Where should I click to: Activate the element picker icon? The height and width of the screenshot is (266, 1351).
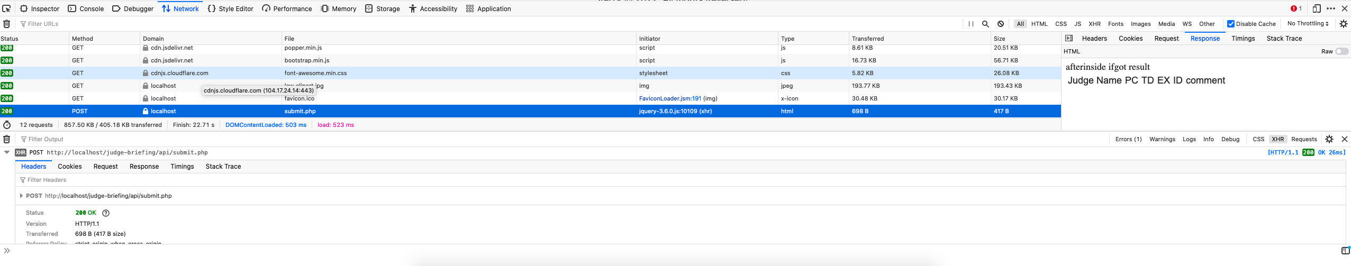tap(6, 8)
